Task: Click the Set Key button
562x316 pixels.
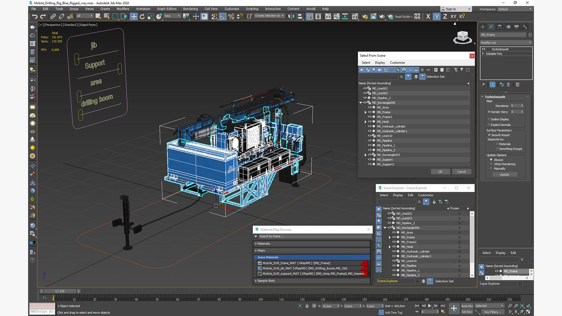Action: [x=467, y=312]
